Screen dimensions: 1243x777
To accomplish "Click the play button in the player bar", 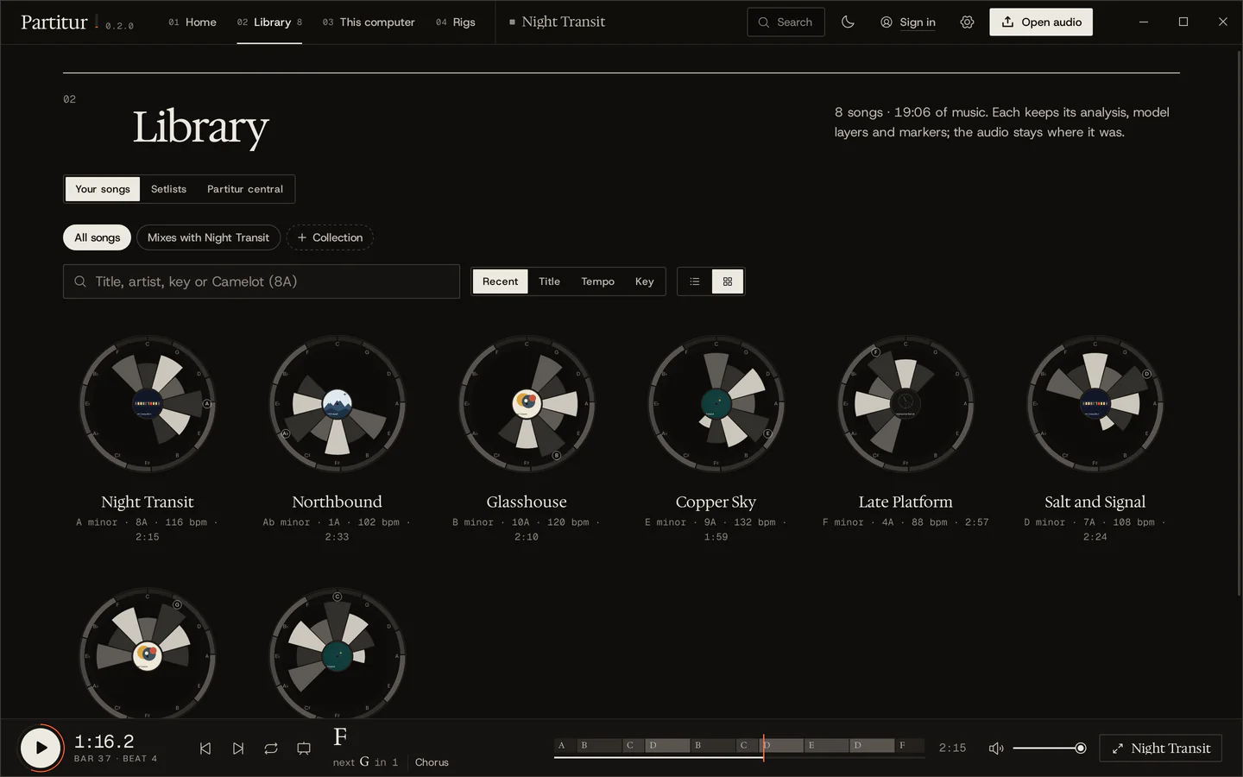I will click(x=41, y=748).
